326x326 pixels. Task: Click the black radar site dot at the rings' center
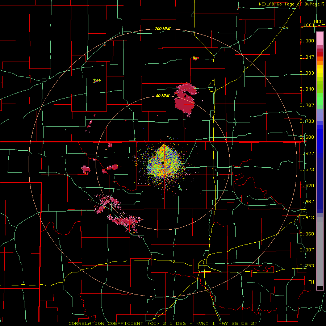coord(163,163)
